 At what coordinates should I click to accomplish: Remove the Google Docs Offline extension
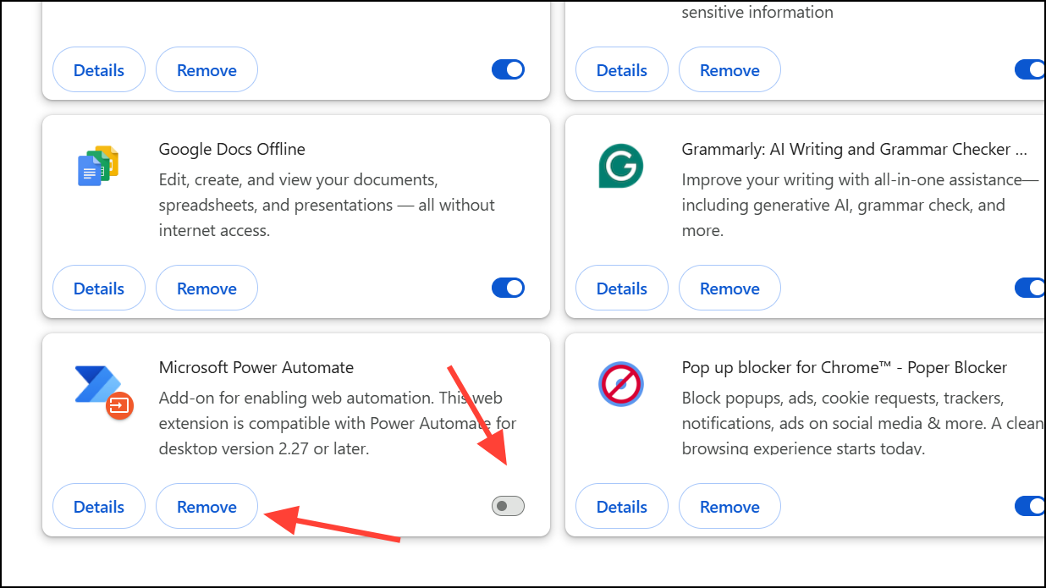[206, 287]
